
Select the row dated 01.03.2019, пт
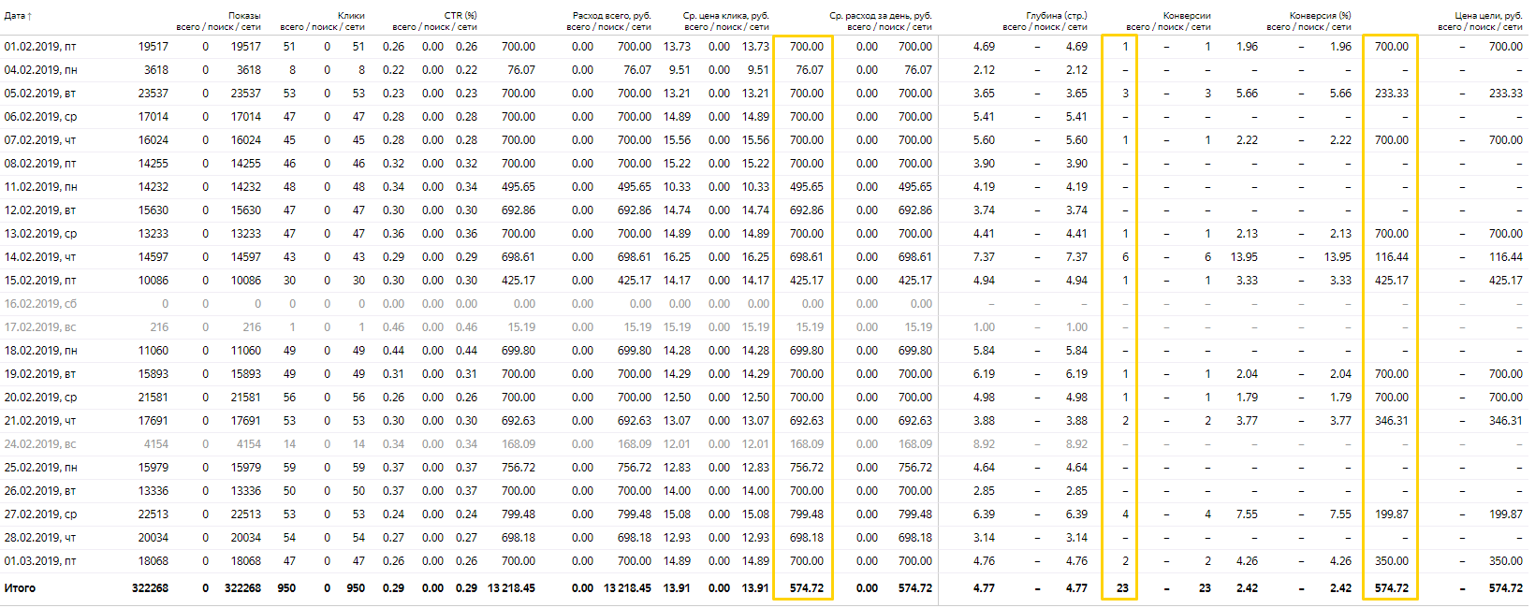763,561
